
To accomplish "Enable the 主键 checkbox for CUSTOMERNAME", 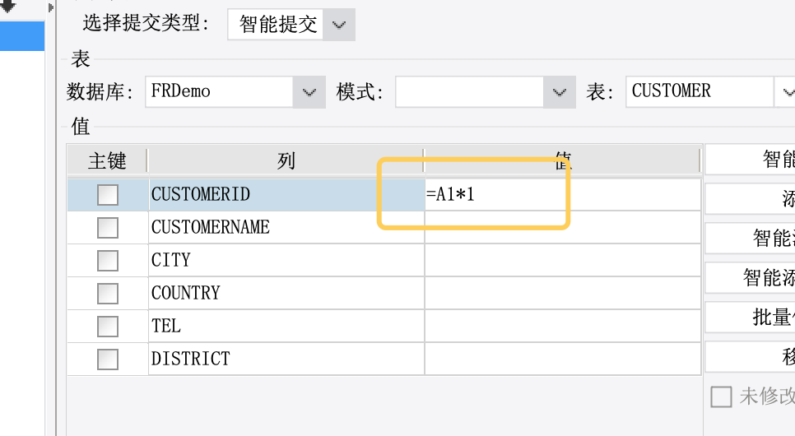I will (108, 228).
